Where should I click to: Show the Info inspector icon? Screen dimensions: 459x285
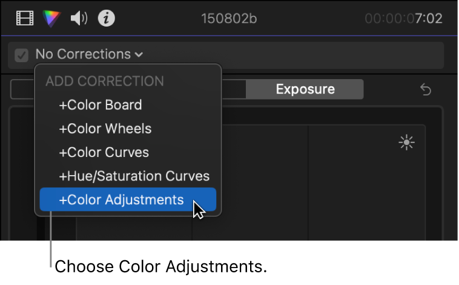107,19
